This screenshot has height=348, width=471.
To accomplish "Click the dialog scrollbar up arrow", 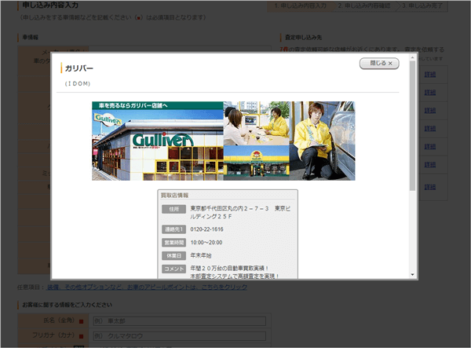I will coord(412,57).
